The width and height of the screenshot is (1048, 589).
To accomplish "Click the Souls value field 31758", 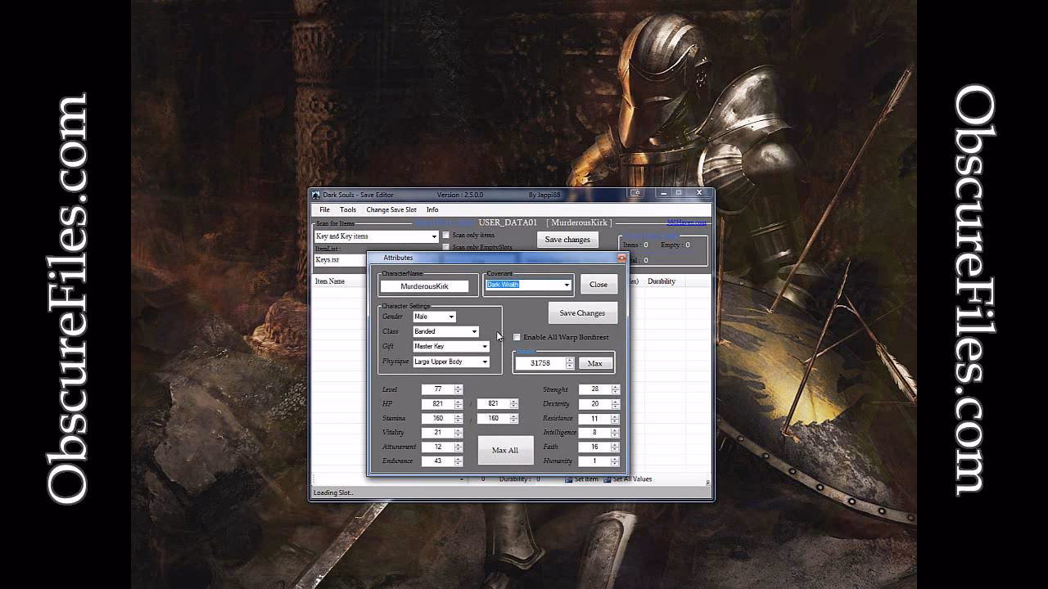I will point(540,363).
